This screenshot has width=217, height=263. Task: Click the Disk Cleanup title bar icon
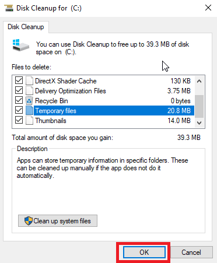(x=9, y=8)
